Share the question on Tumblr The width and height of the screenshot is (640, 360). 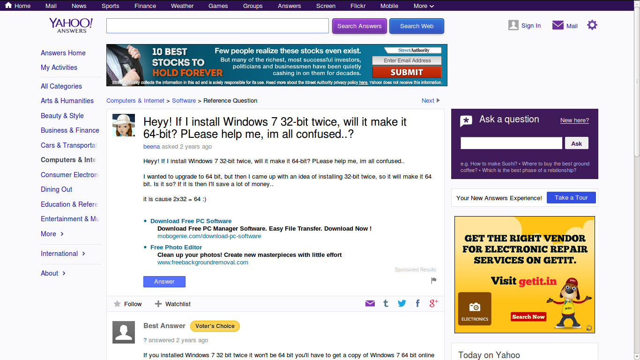(386, 303)
